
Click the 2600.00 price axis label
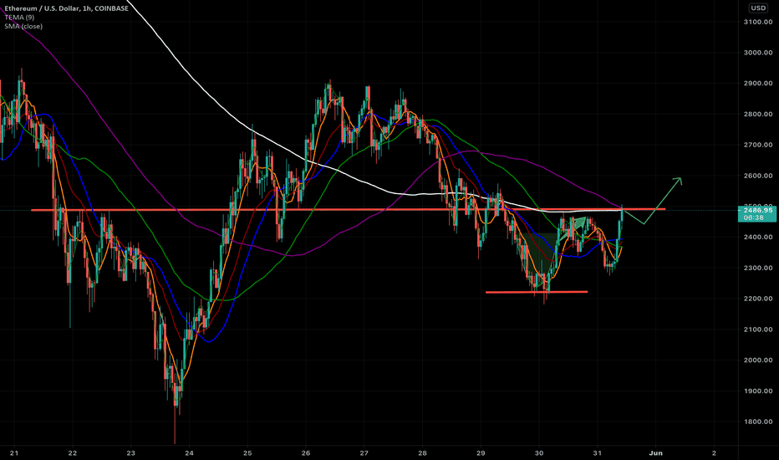tap(758, 176)
